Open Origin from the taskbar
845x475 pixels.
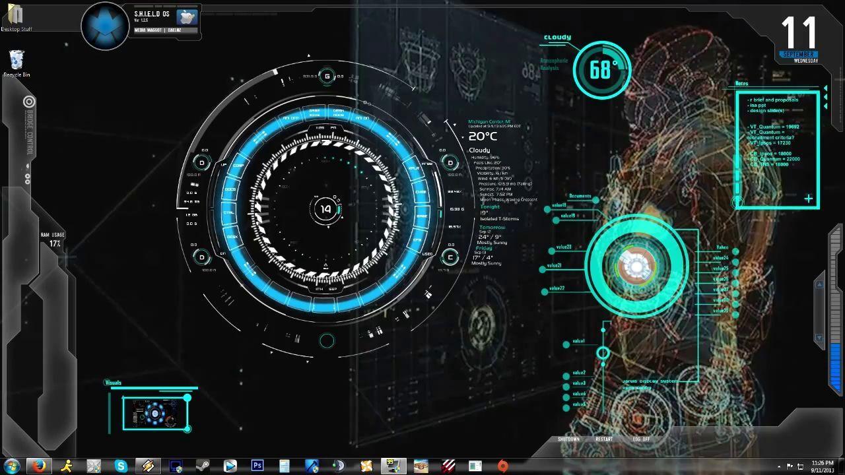point(502,465)
